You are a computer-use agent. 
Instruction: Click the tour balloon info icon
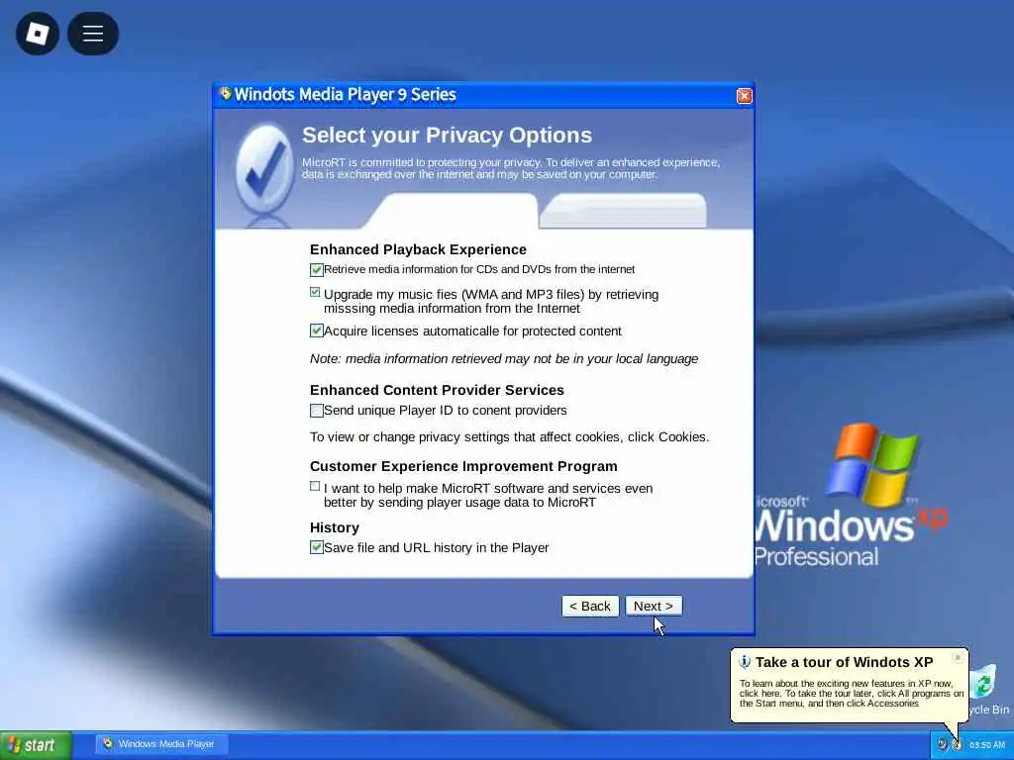tap(745, 662)
